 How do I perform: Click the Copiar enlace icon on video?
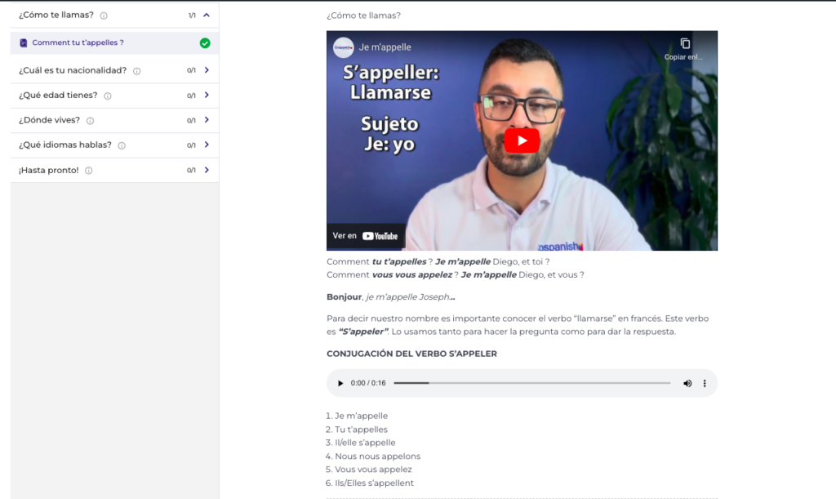[x=685, y=44]
